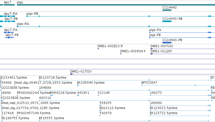Click the pigs-PA protein label
Image resolution: width=215 pixels, height=122 pixels.
(x=155, y=30)
